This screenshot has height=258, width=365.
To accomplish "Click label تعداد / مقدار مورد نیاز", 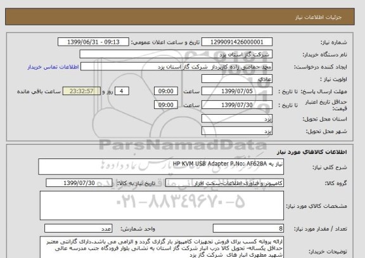I will [321, 229].
